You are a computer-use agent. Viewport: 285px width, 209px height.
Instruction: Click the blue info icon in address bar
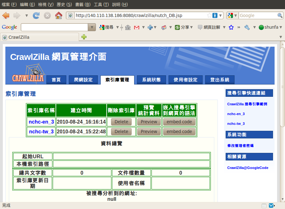(x=215, y=15)
